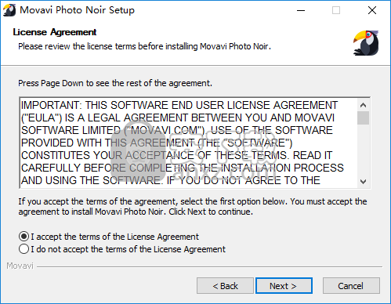This screenshot has width=391, height=304.
Task: Select 'I accept the terms of the License Agreement'
Action: pyautogui.click(x=109, y=237)
